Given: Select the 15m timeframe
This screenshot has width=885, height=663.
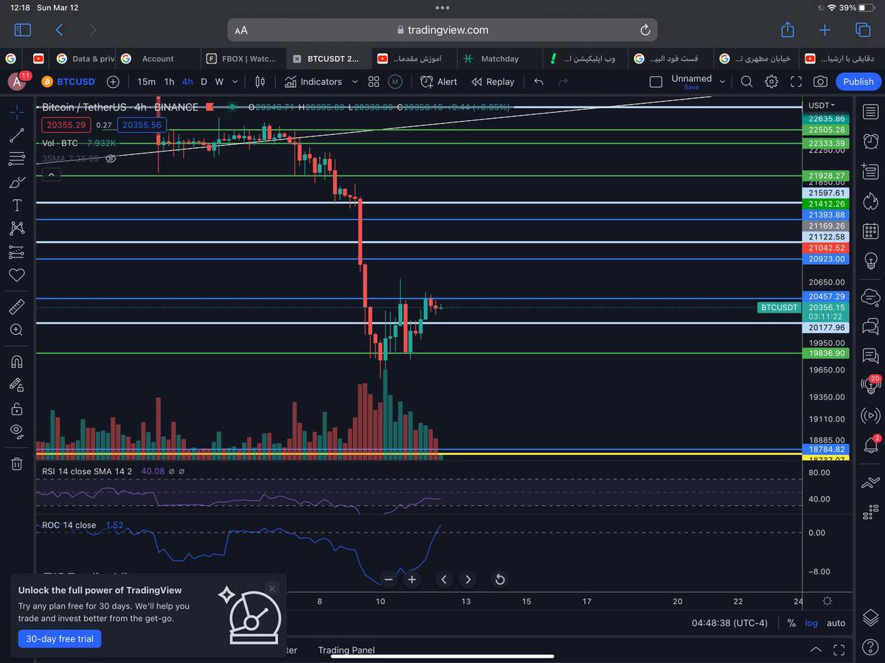Looking at the screenshot, I should [x=146, y=82].
